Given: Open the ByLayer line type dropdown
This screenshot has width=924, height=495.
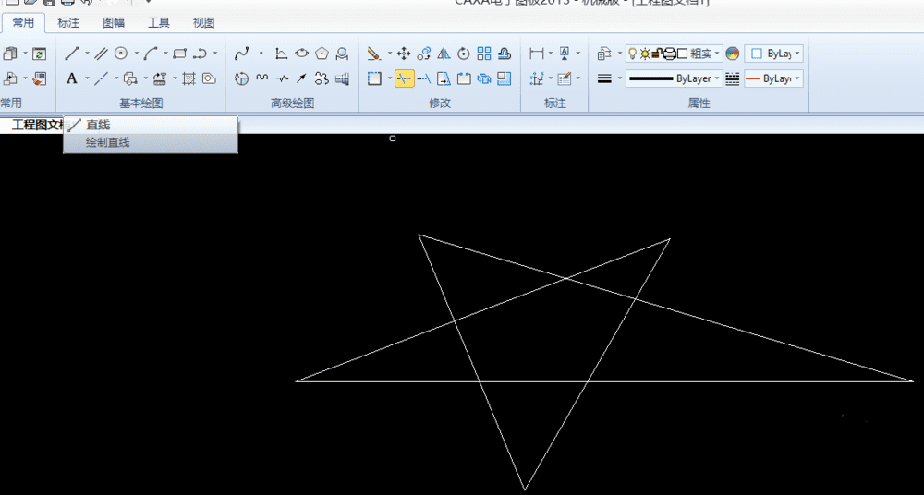Looking at the screenshot, I should click(773, 78).
